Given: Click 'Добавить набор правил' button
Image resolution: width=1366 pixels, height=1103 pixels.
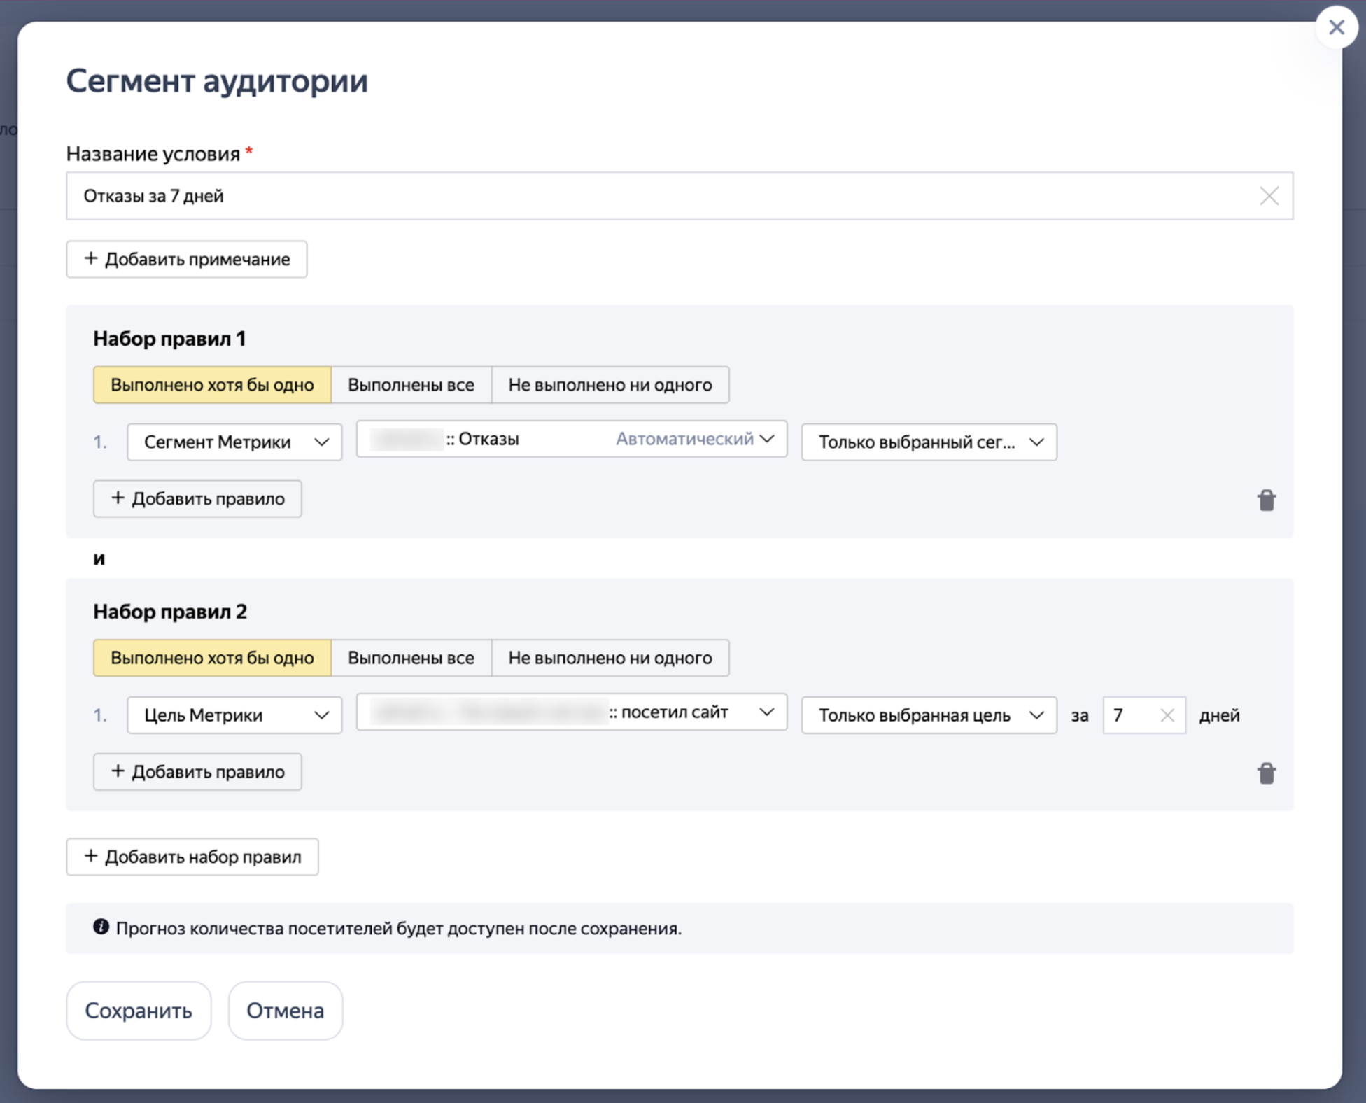Looking at the screenshot, I should pos(192,857).
